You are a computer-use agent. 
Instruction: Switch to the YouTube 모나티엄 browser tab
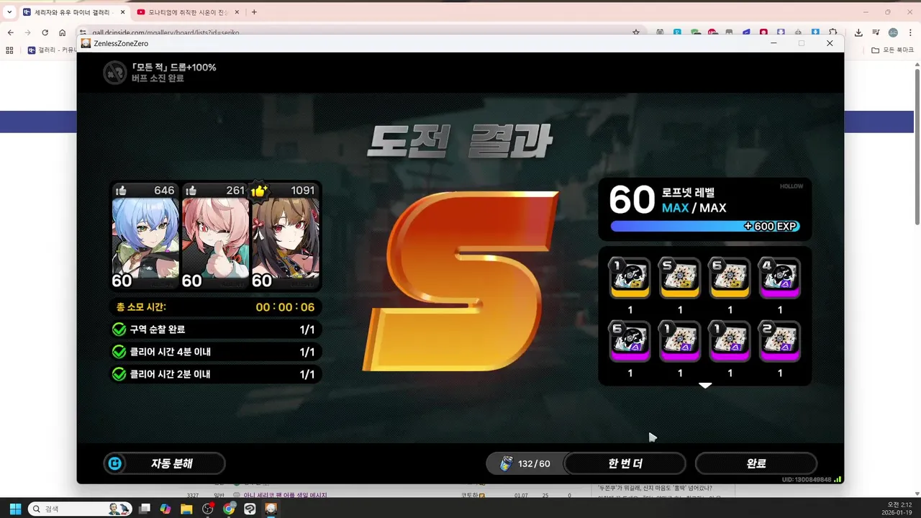coord(187,12)
